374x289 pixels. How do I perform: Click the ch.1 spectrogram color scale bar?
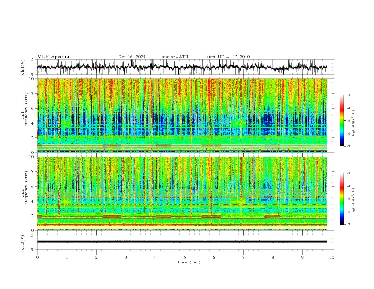[341, 121]
